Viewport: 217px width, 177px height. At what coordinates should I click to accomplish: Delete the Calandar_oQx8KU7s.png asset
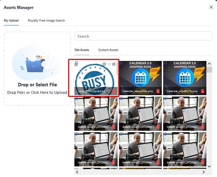click(203, 91)
